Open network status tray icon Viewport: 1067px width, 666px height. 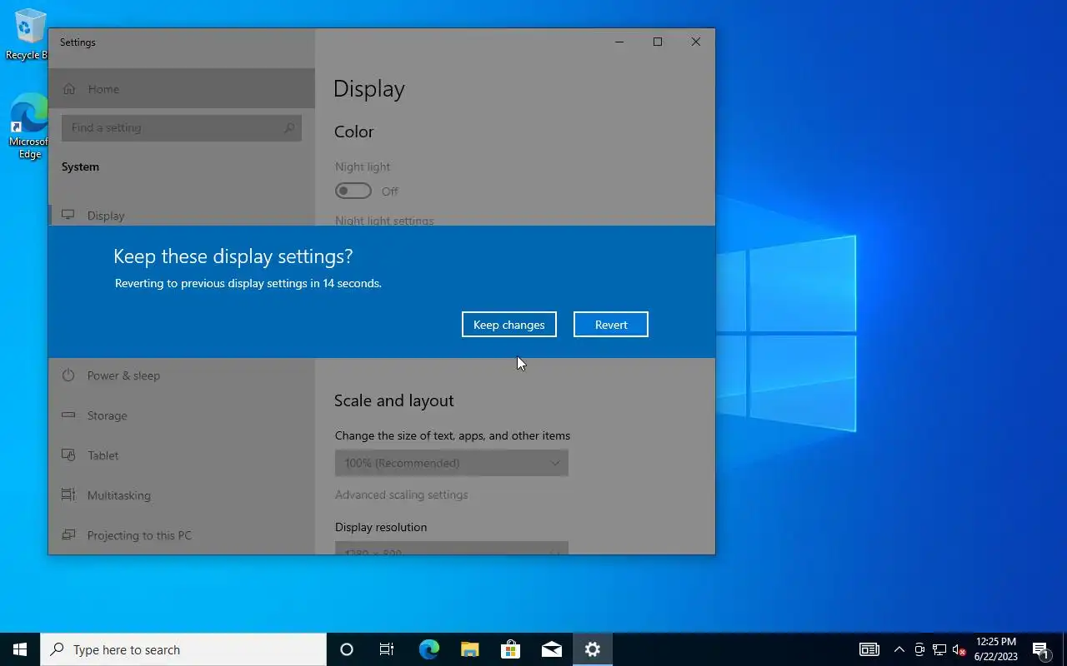(x=939, y=649)
